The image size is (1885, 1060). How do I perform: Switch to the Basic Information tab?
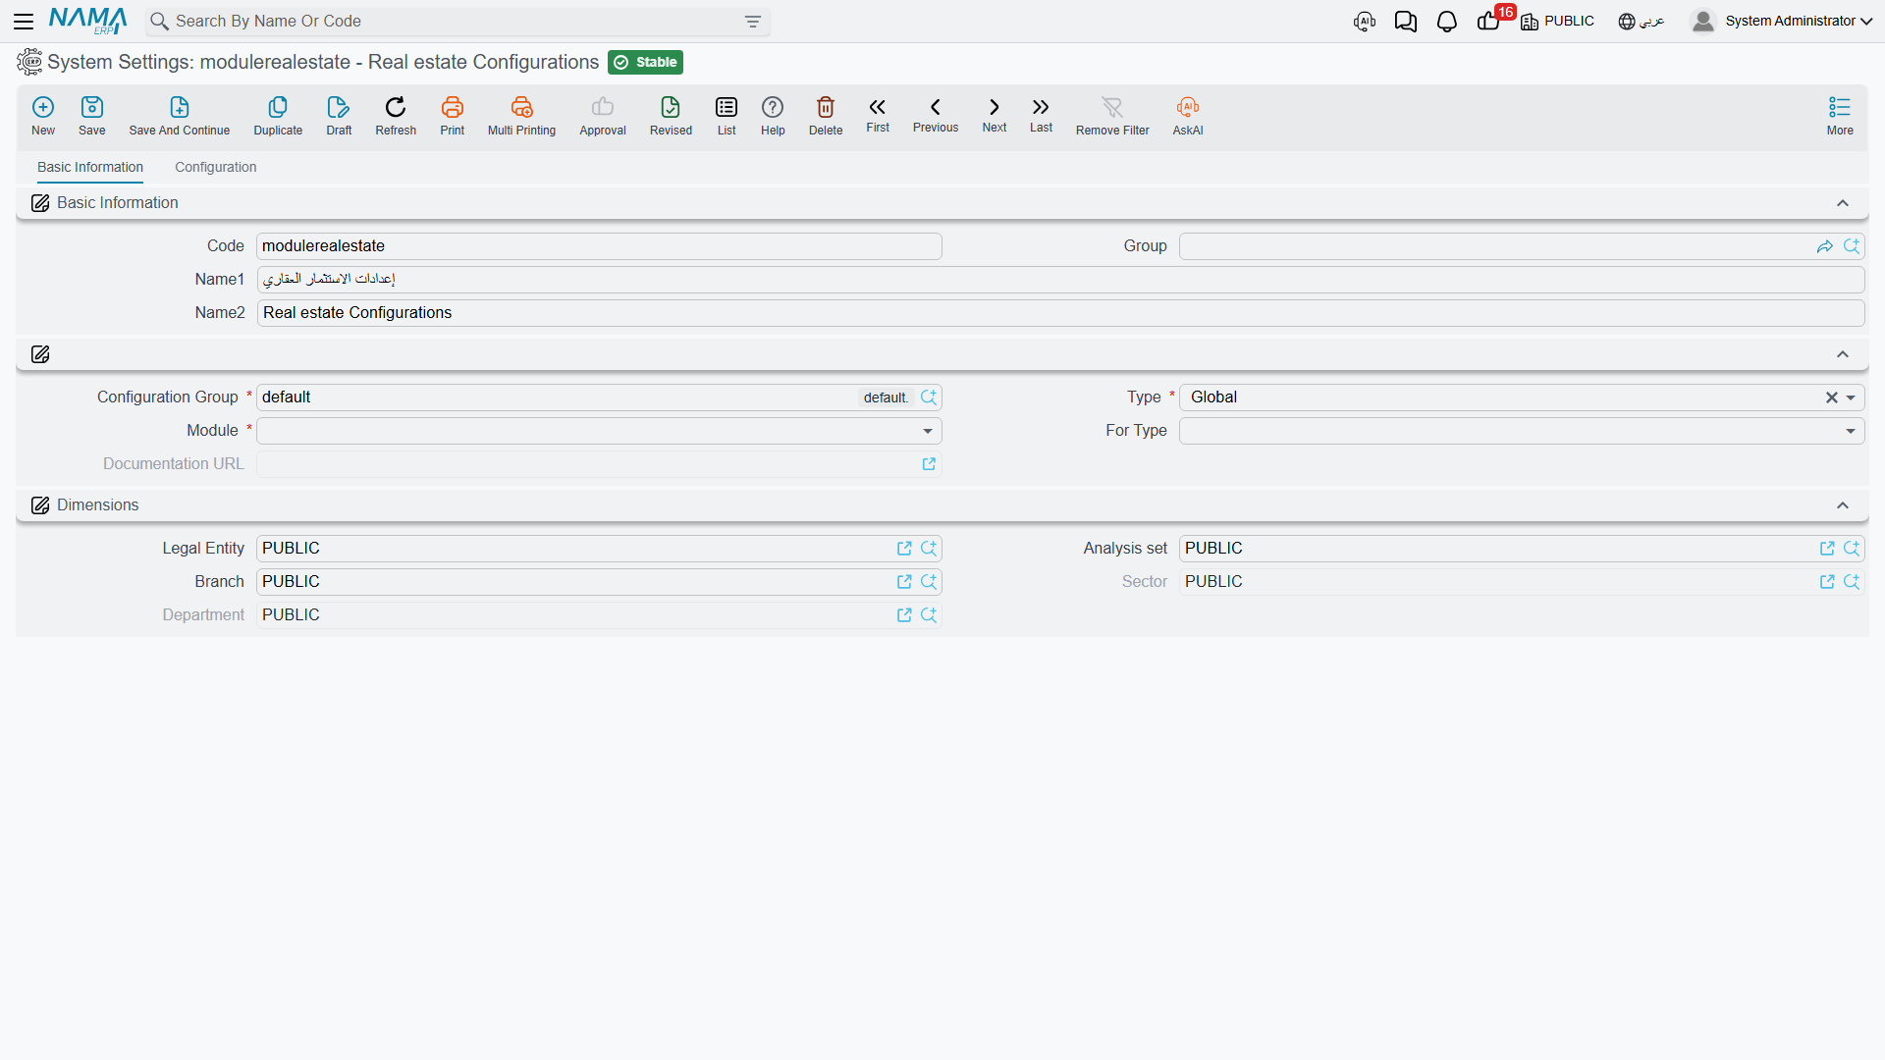[x=90, y=167]
